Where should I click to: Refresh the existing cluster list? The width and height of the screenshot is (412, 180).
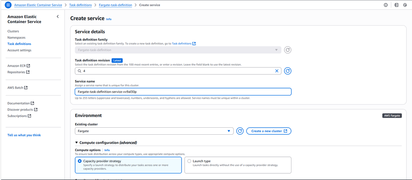coord(240,131)
